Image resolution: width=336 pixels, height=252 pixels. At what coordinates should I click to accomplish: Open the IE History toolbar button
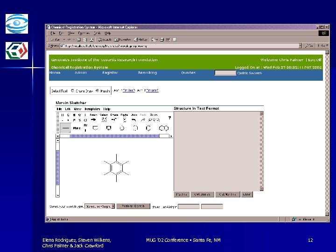coord(140,40)
